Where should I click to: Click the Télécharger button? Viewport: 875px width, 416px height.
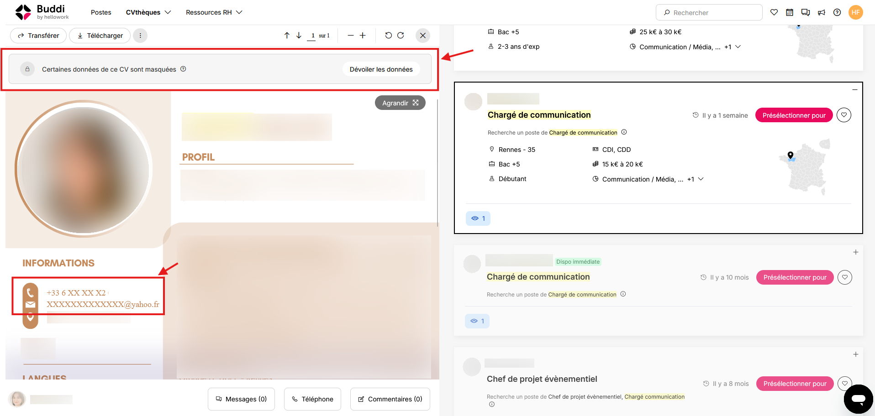tap(100, 36)
